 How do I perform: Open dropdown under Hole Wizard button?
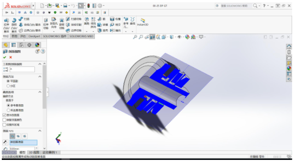pyautogui.click(x=54, y=31)
